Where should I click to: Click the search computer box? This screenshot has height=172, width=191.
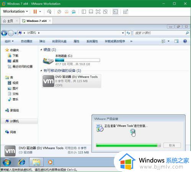pos(162,33)
